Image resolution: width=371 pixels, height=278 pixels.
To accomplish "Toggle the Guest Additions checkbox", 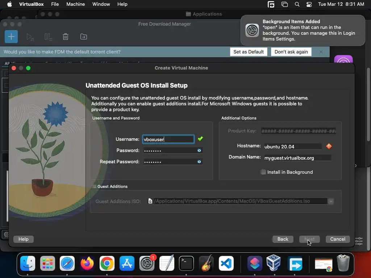I will pyautogui.click(x=95, y=186).
